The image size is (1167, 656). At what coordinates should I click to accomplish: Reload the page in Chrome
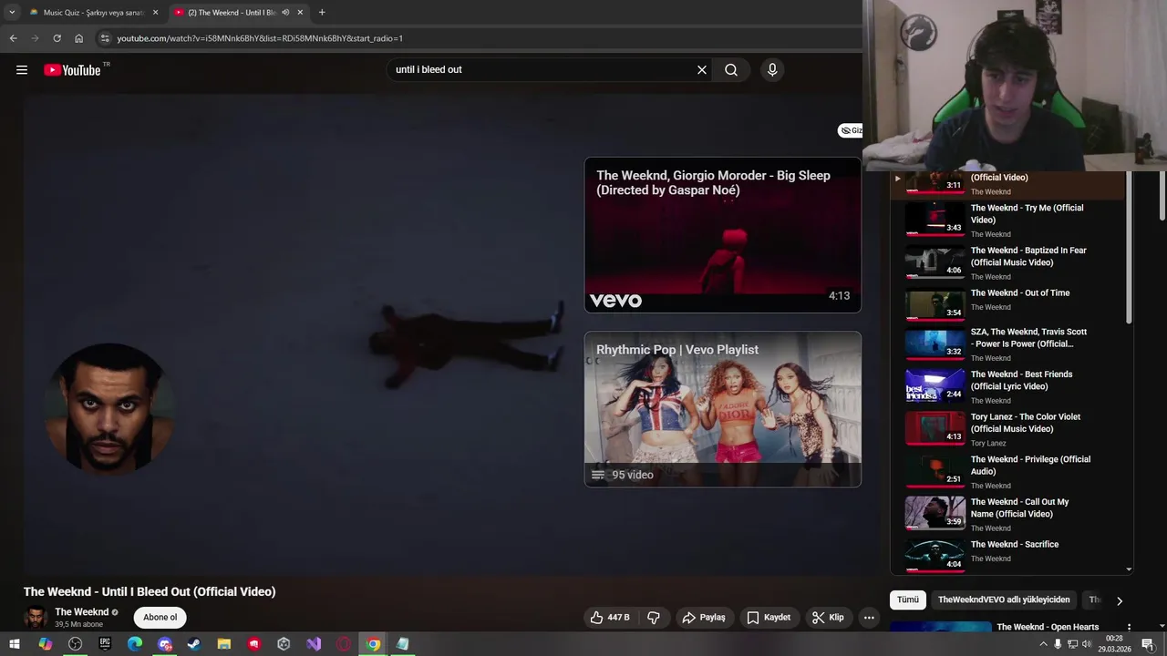coord(57,38)
